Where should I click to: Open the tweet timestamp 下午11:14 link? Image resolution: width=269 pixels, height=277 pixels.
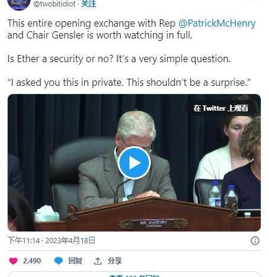point(24,241)
